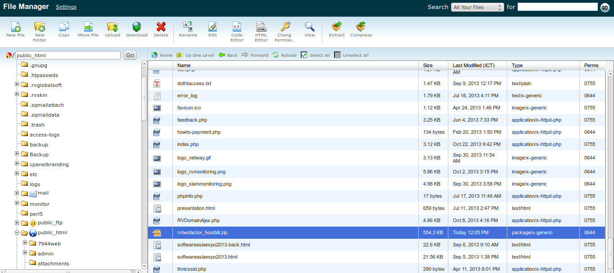Viewport: 614px width, 273px height.
Task: Click the Unselect all checkbox
Action: (338, 55)
